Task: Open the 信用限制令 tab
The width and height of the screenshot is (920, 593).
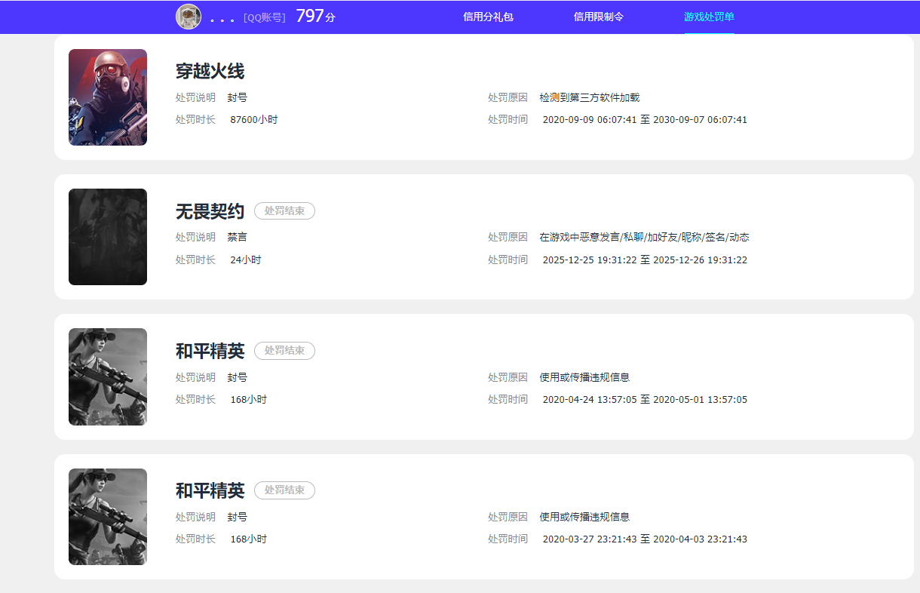Action: click(598, 17)
